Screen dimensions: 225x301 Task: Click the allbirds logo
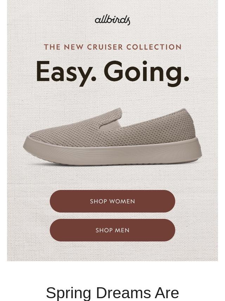click(112, 20)
